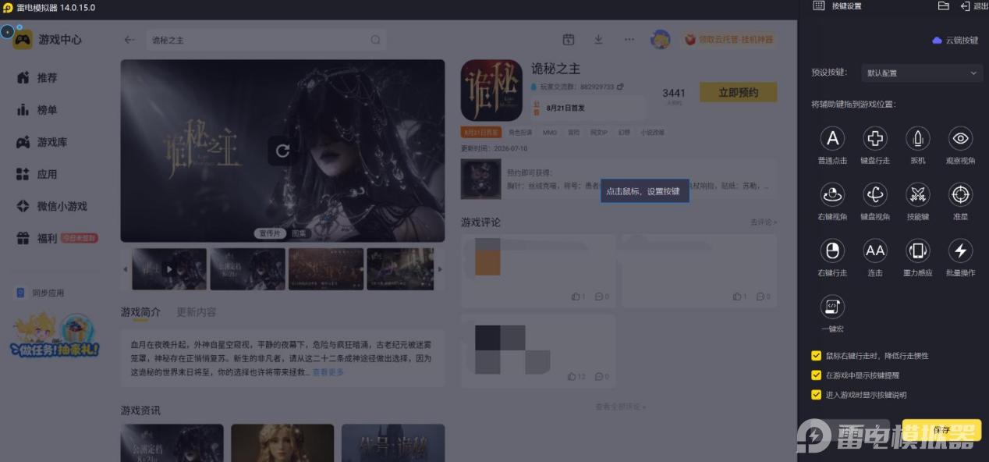Click the user avatar icon

click(661, 40)
